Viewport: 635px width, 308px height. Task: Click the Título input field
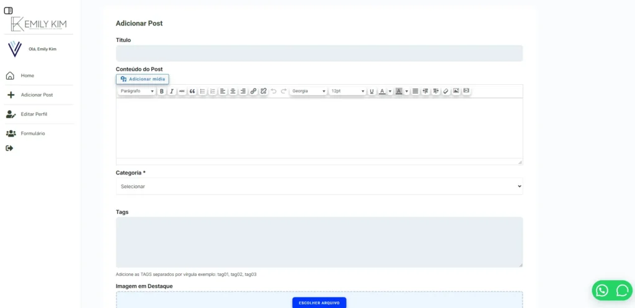tap(319, 53)
